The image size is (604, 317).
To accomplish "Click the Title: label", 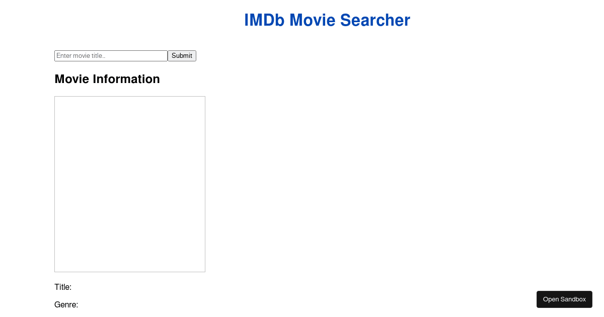I will click(x=62, y=287).
